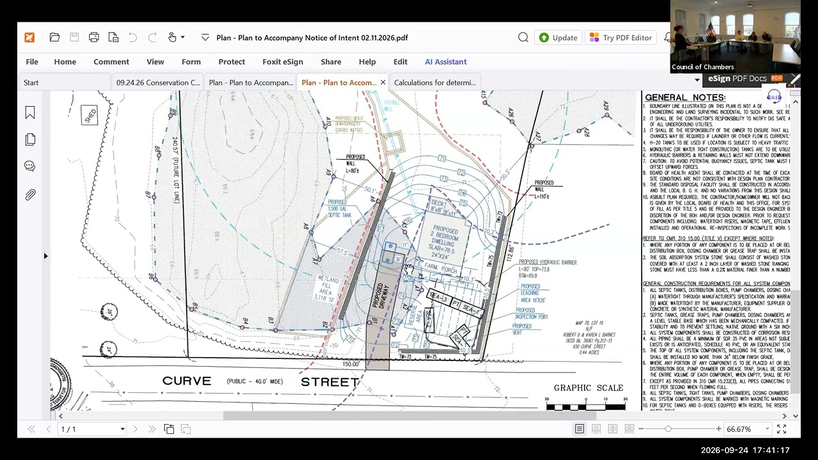Print the document using the printer icon

click(x=94, y=38)
